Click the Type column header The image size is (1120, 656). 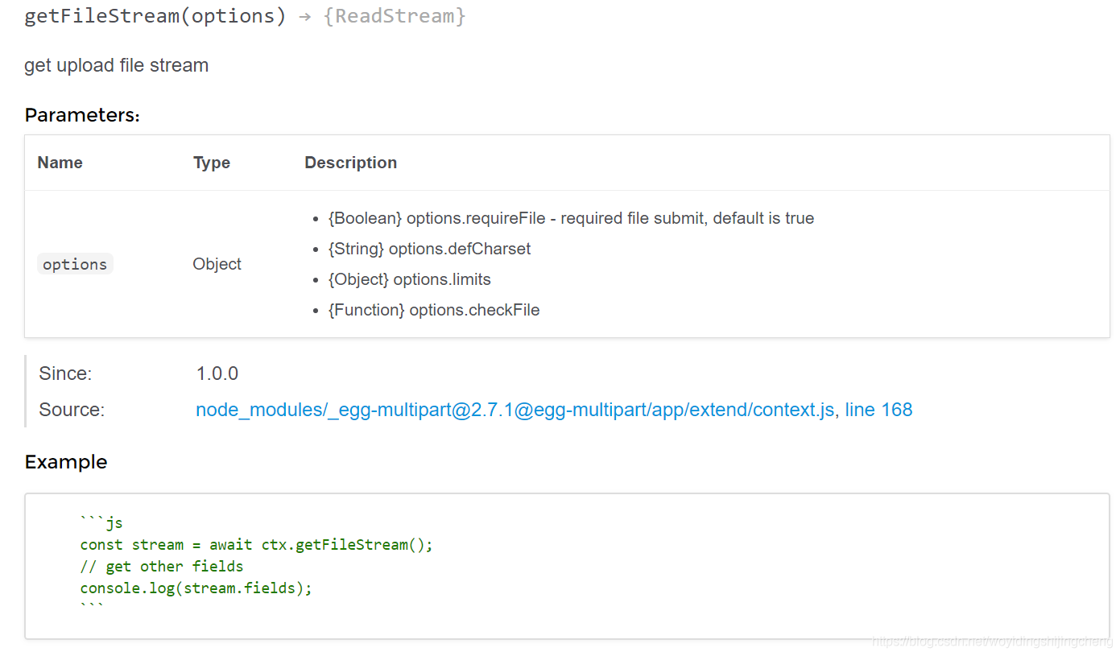pyautogui.click(x=212, y=163)
